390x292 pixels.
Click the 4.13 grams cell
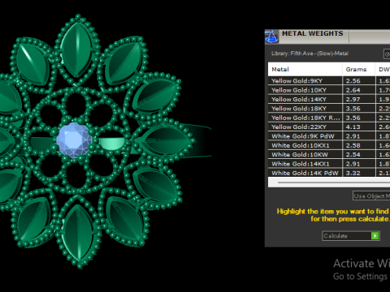359,127
